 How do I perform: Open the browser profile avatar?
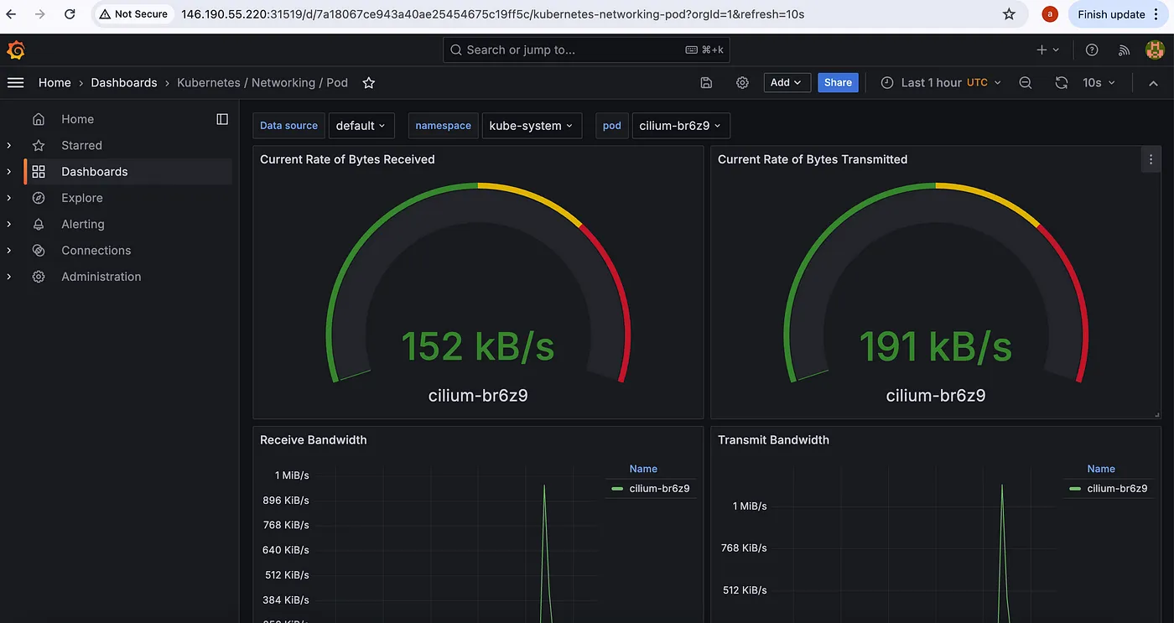click(x=1050, y=14)
